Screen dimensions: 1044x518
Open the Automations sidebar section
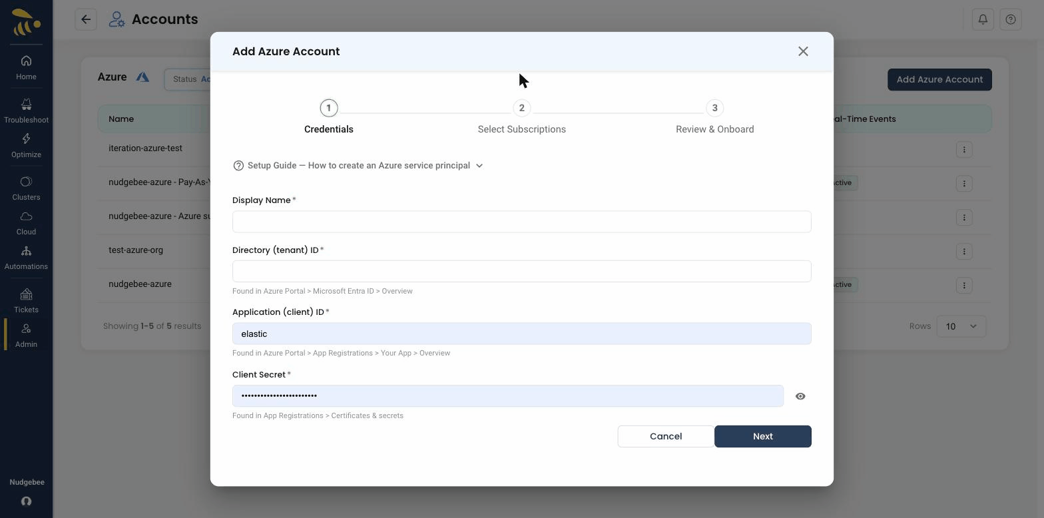[x=26, y=257]
